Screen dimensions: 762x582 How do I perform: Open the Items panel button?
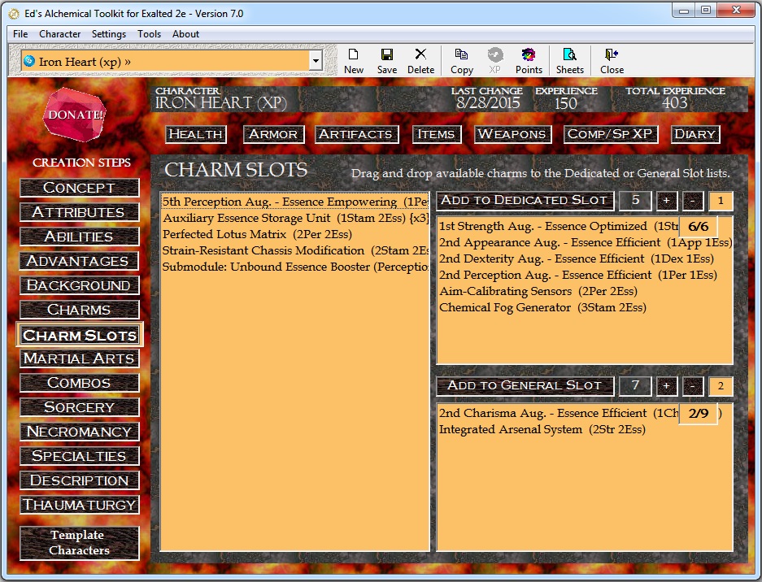point(436,134)
